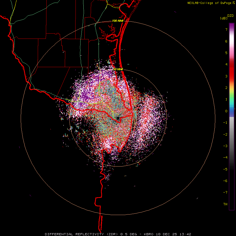Click the 4 tick label on color scale
This screenshot has height=236, width=236.
pos(226,65)
